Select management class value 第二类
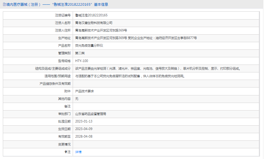 (80, 53)
